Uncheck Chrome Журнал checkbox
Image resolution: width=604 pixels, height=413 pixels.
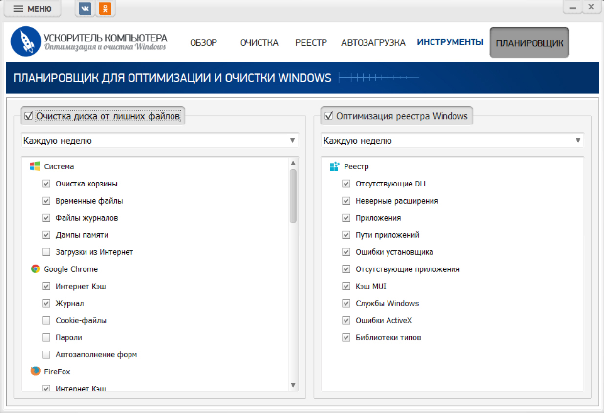[46, 304]
